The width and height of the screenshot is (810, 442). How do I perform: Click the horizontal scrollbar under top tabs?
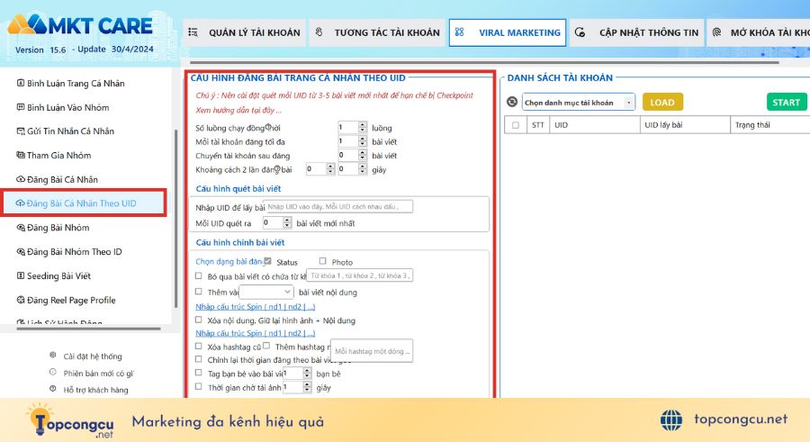(x=484, y=62)
